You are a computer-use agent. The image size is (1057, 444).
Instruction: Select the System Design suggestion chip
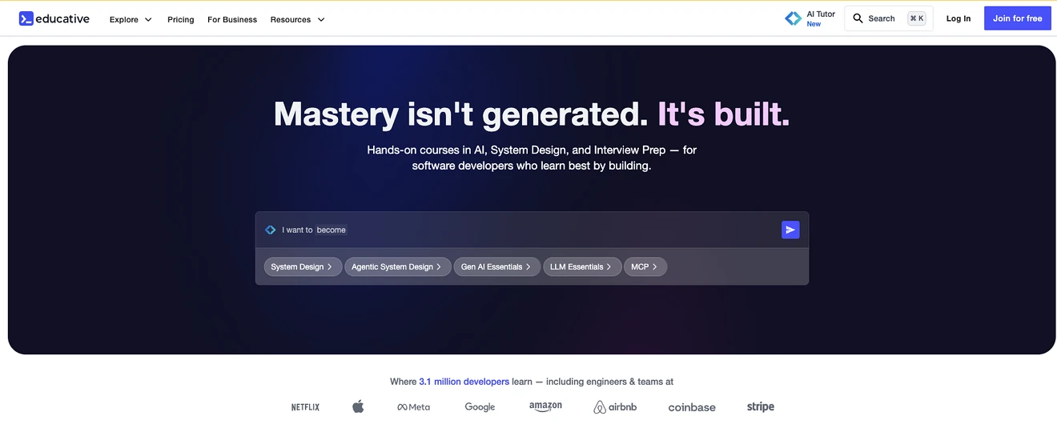302,266
